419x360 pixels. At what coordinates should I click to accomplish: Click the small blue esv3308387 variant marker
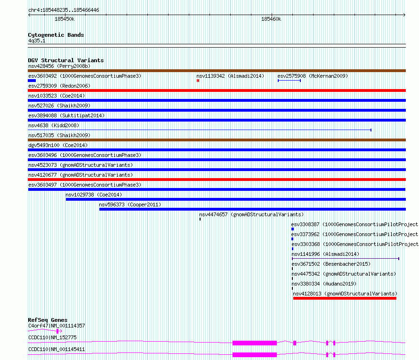coord(292,229)
